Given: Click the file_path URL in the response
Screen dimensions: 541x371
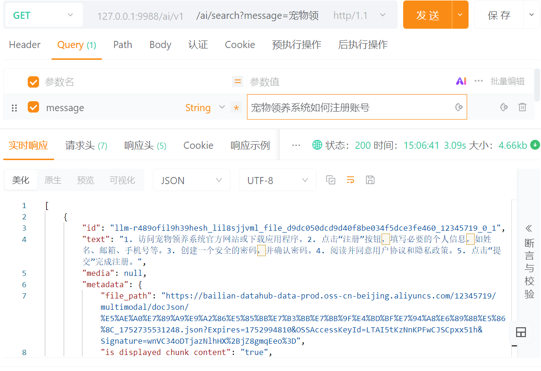Looking at the screenshot, I should tap(303, 318).
